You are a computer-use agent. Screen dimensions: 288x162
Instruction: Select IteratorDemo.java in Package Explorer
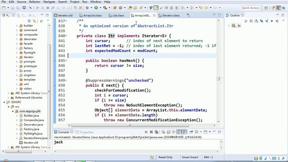pyautogui.click(x=33, y=138)
